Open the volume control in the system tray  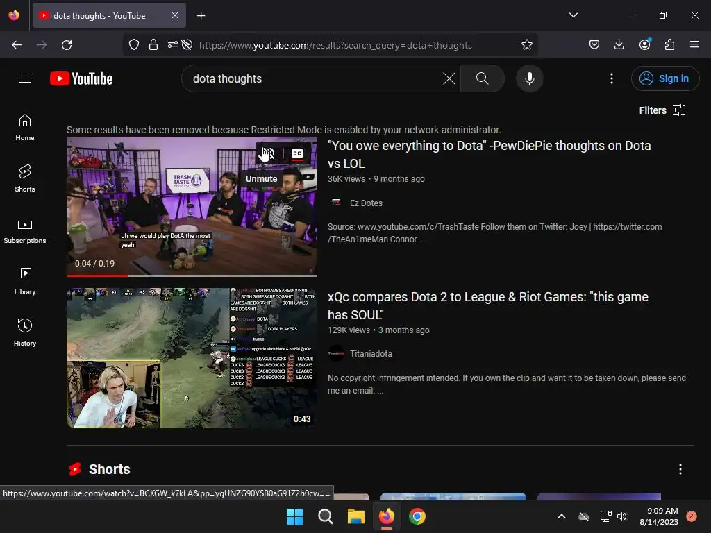click(x=622, y=516)
